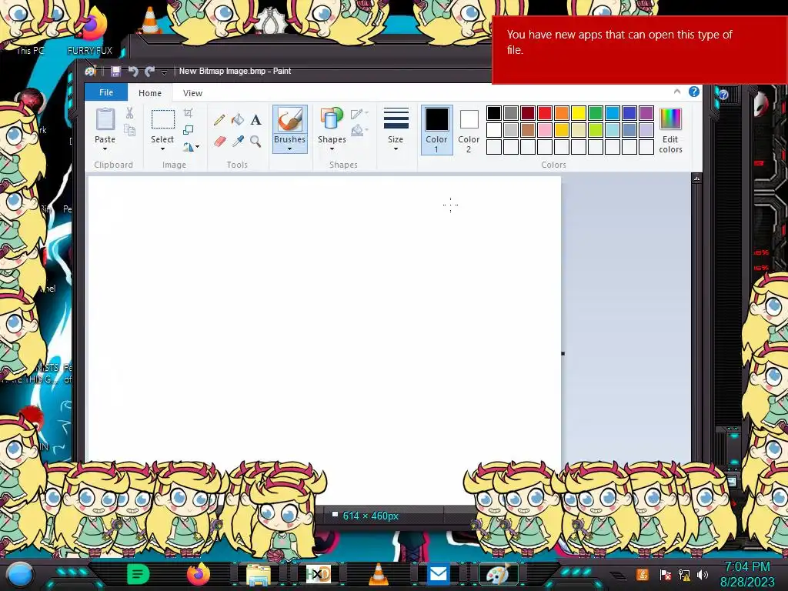Select the Fill with color bucket tool
788x591 pixels.
point(238,119)
